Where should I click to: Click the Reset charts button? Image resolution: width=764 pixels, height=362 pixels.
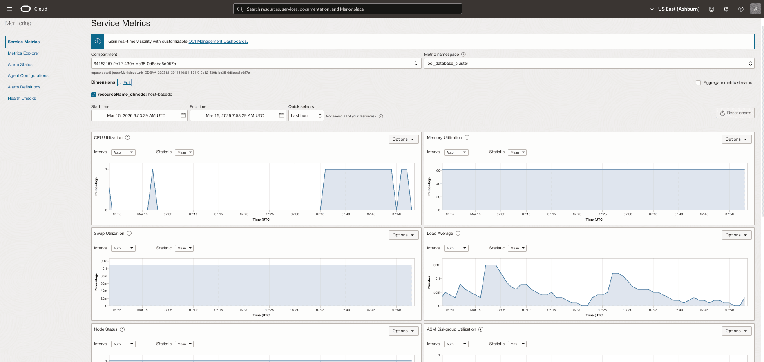click(x=735, y=113)
